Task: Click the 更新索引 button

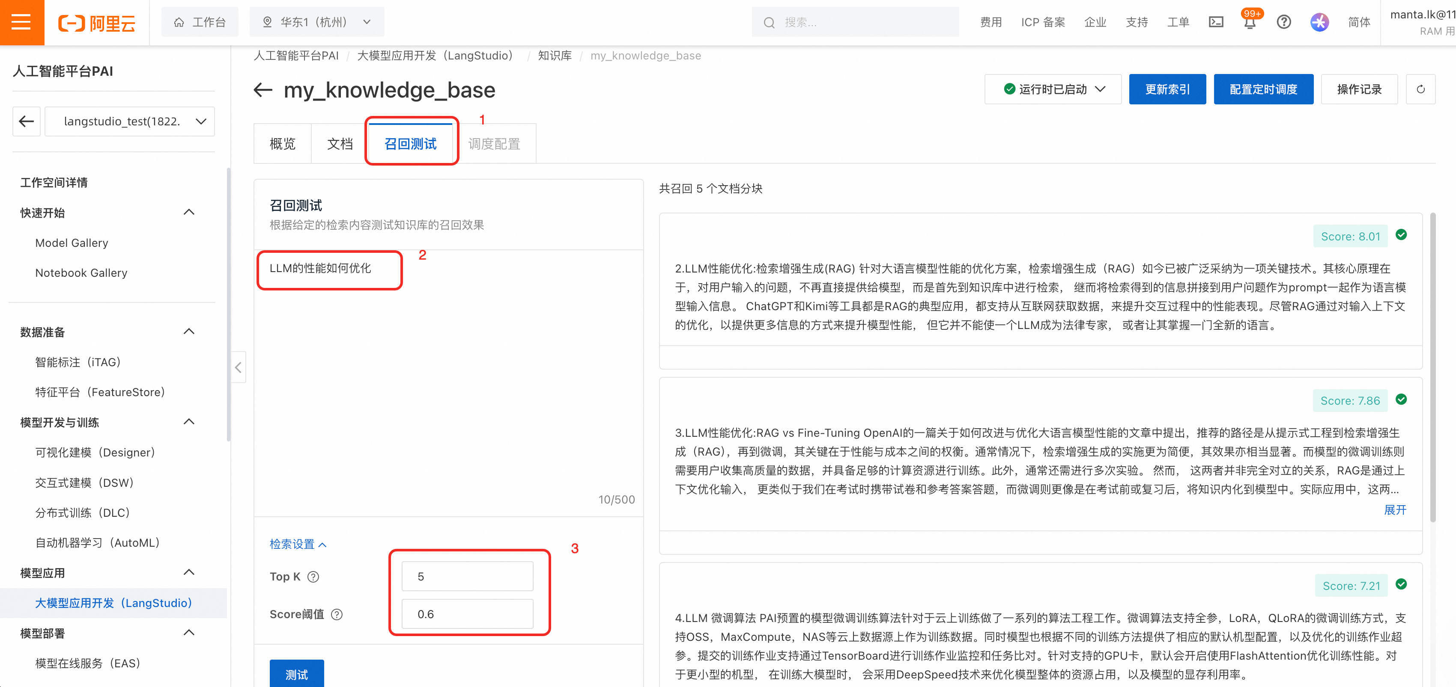Action: (x=1167, y=89)
